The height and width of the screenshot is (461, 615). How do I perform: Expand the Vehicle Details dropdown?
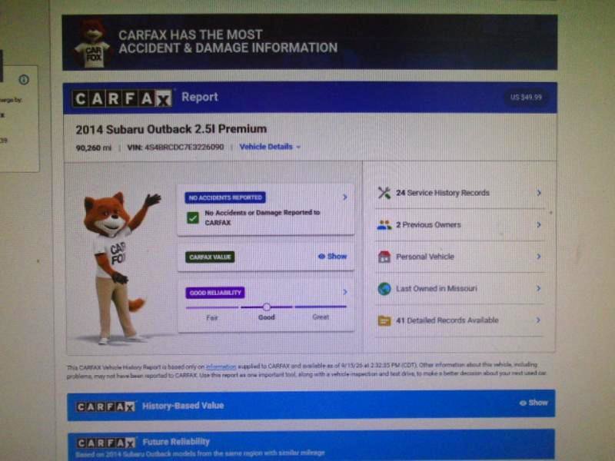point(270,147)
